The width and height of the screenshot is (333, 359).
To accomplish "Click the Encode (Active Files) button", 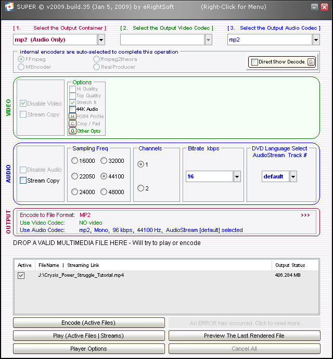I will 89,323.
